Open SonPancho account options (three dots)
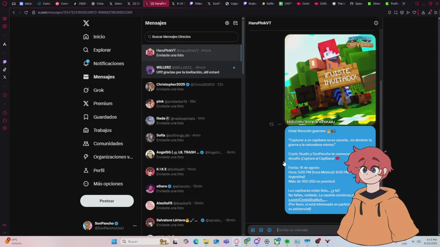The width and height of the screenshot is (440, 247). coord(135,226)
